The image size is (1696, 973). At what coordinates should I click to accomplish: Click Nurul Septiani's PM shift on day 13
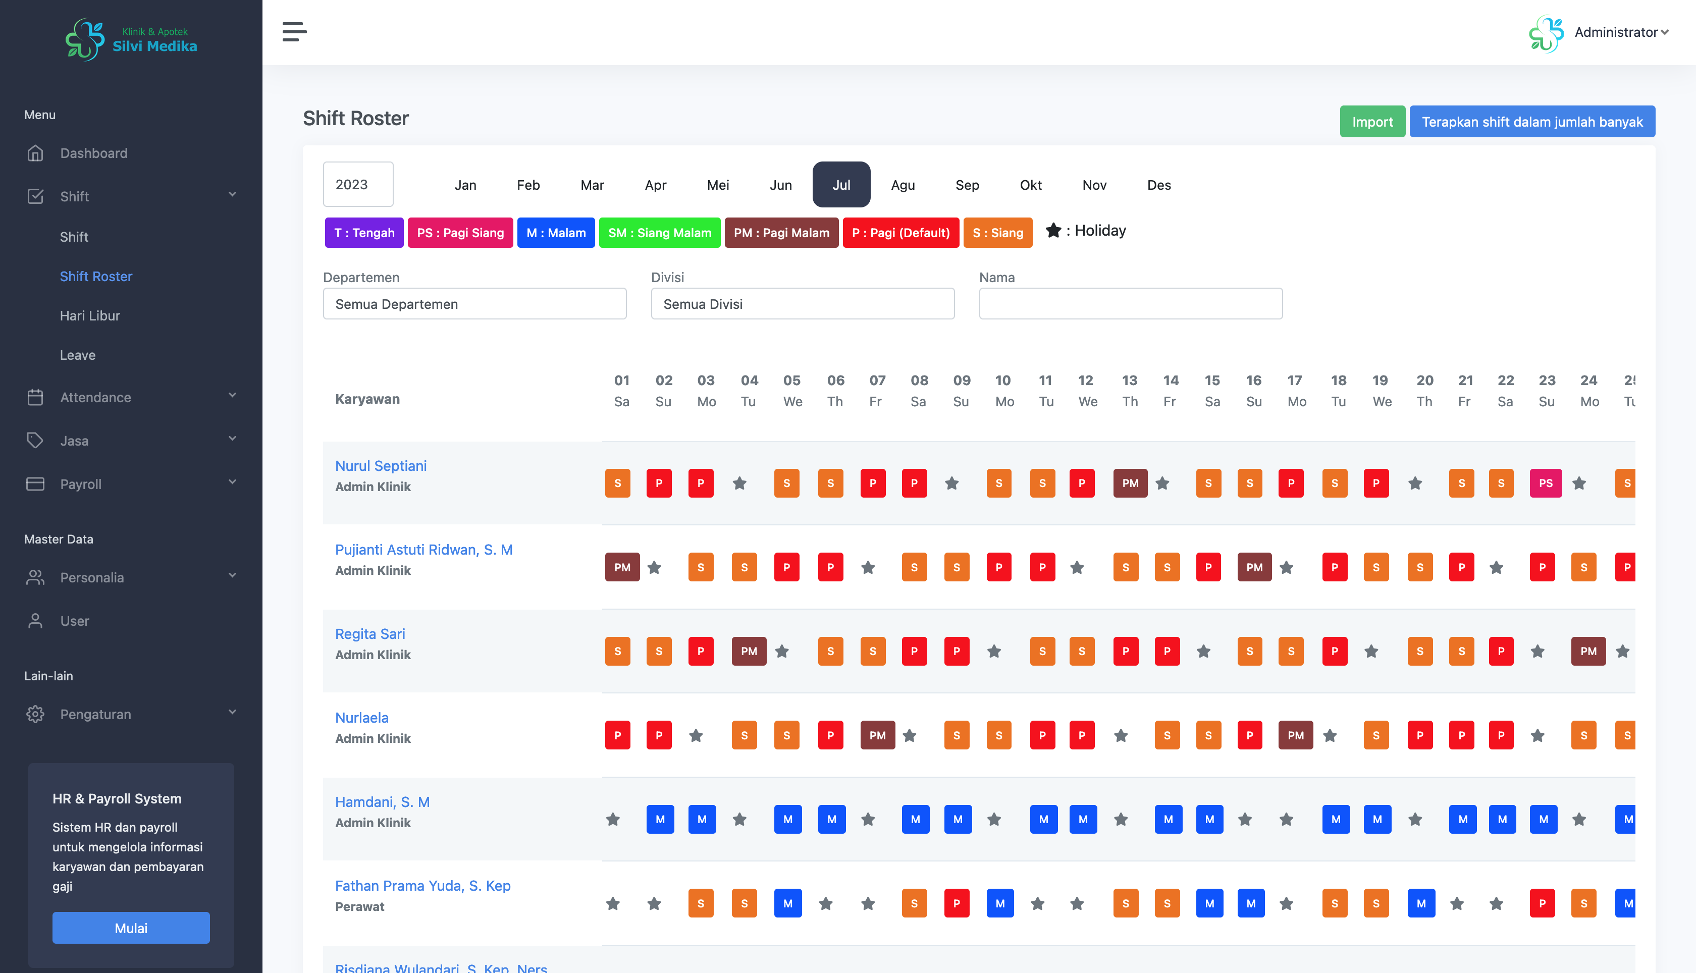point(1130,483)
